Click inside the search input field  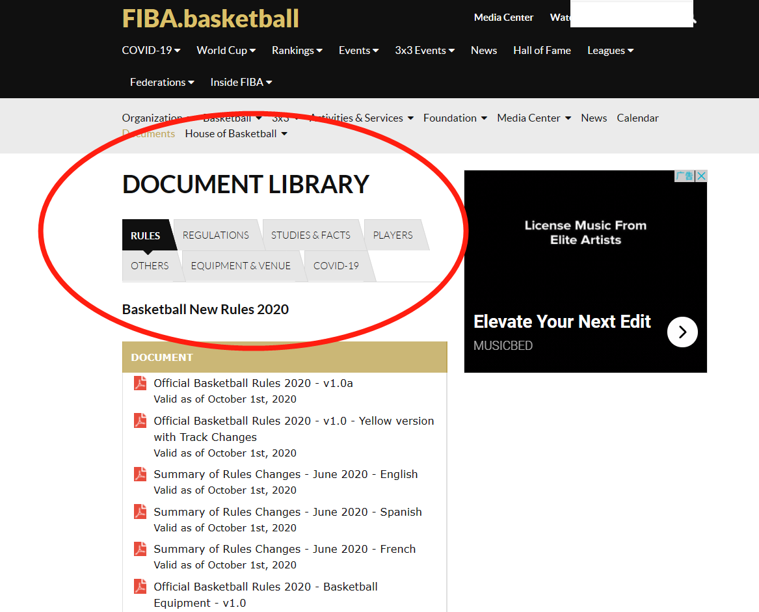pos(631,14)
